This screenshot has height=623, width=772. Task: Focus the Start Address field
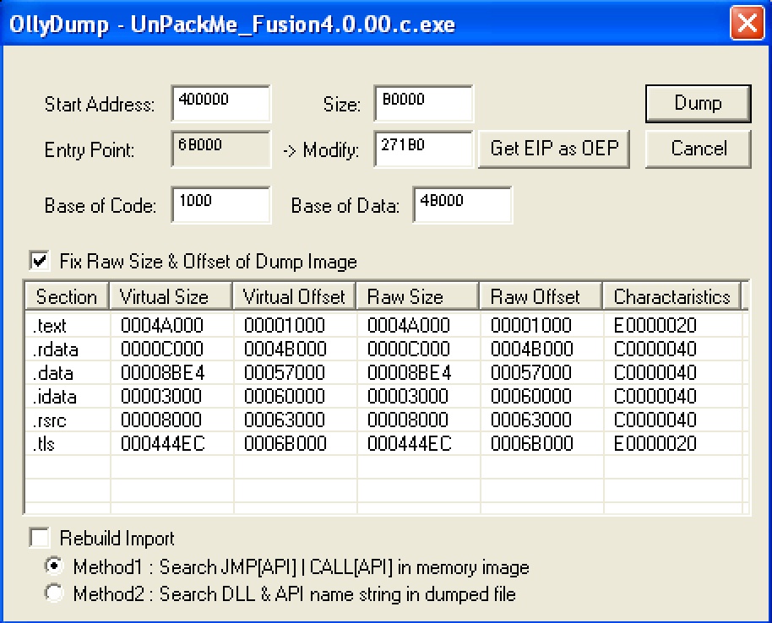point(221,103)
